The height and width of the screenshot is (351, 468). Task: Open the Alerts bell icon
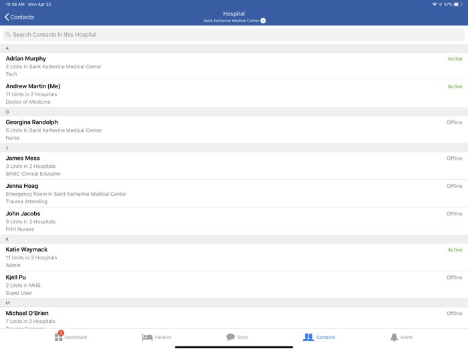pos(394,337)
